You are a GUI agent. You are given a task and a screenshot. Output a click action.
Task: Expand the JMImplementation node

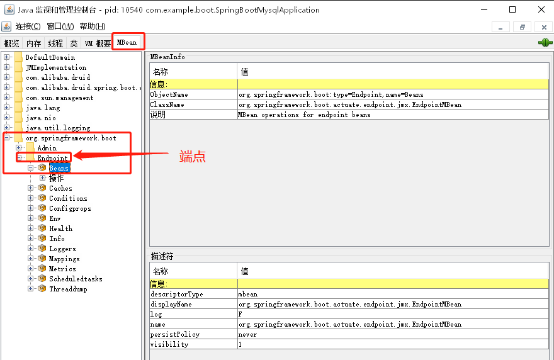coord(7,67)
